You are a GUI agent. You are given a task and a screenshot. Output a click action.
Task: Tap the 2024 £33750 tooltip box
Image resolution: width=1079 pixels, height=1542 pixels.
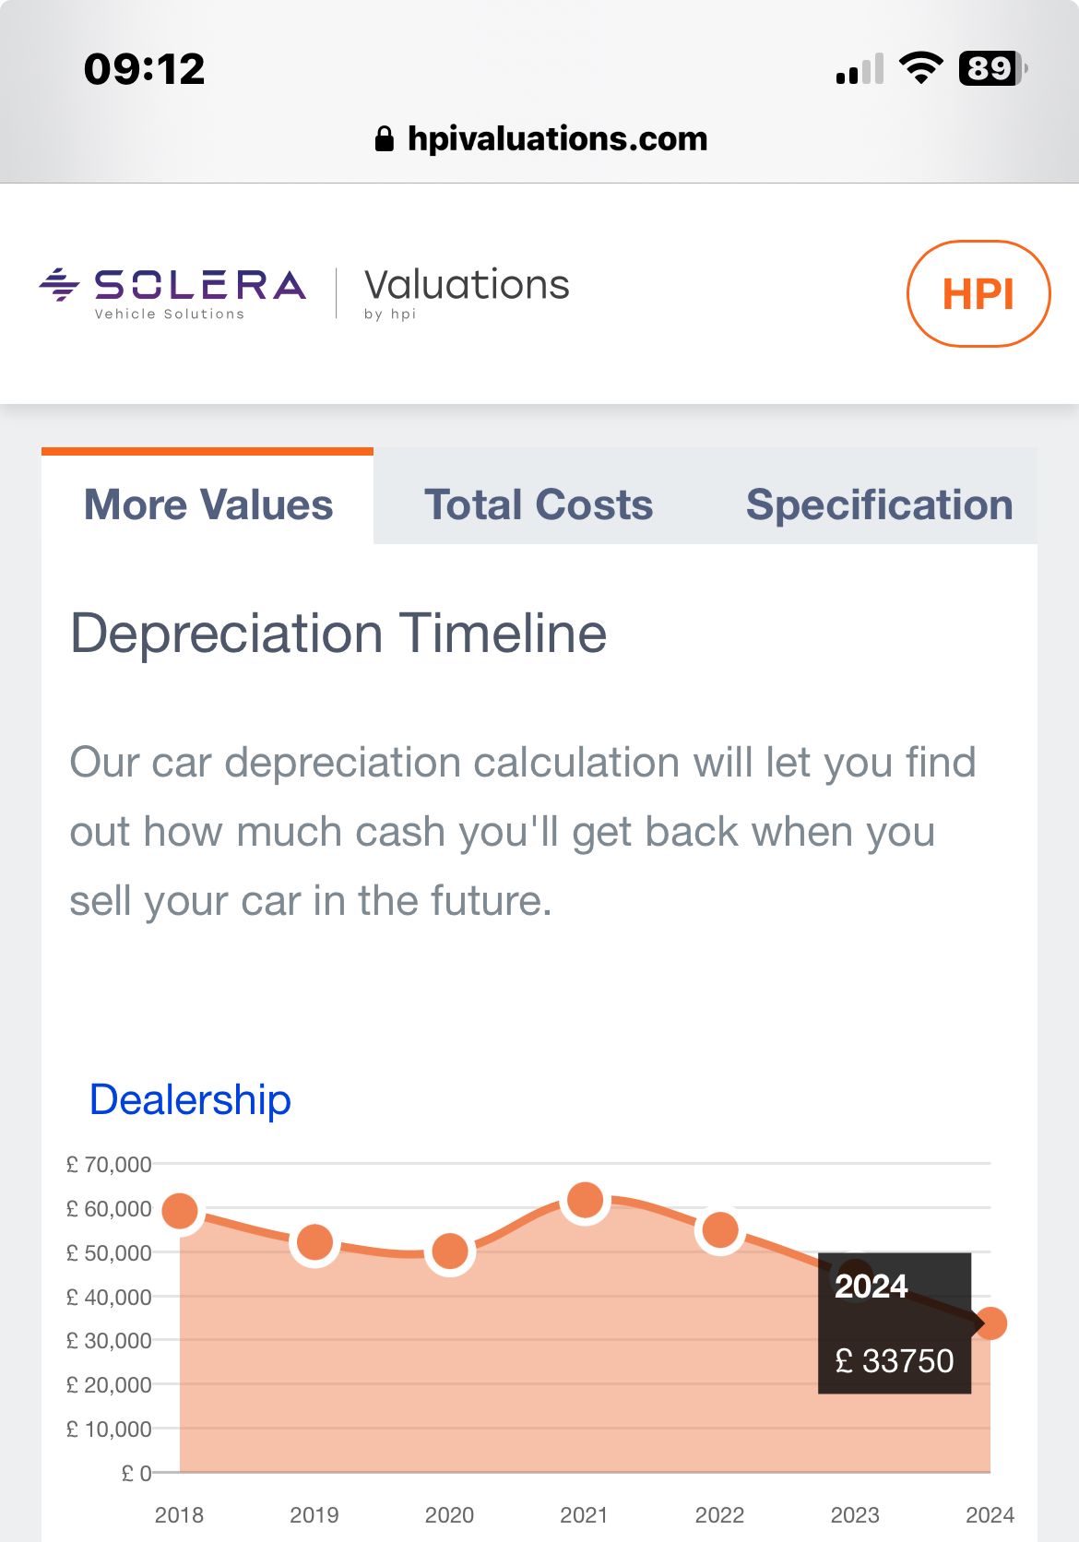(x=894, y=1323)
